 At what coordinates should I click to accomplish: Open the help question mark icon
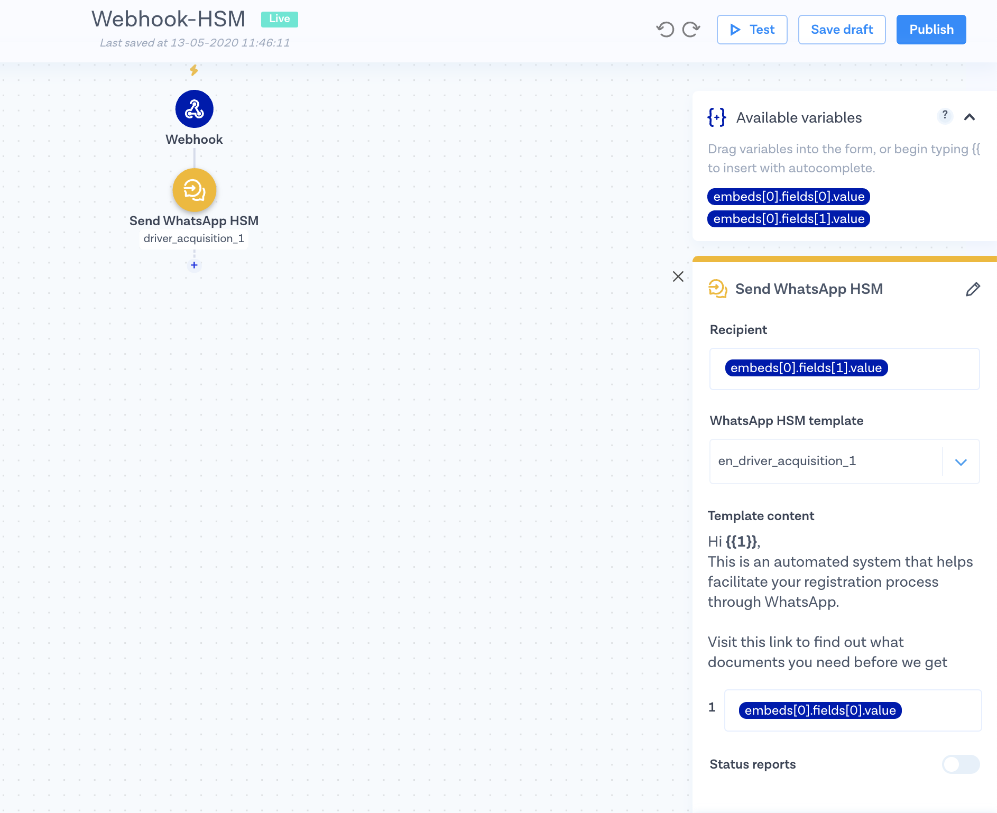(945, 115)
